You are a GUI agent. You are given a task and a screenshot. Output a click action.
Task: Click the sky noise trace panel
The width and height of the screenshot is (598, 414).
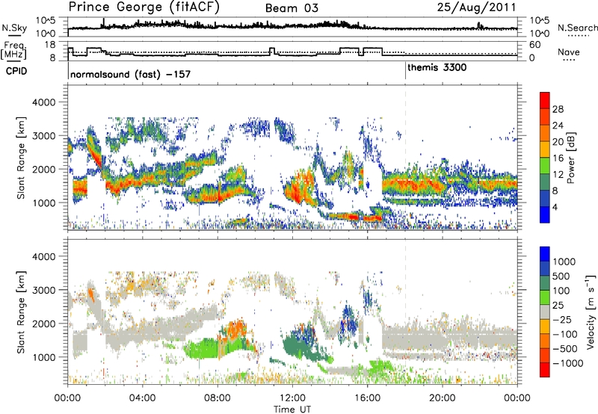coord(292,27)
